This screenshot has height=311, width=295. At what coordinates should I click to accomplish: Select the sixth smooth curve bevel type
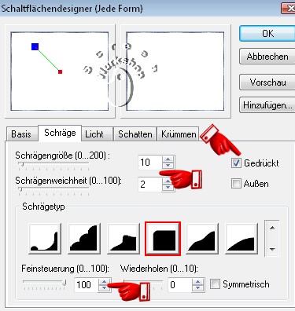click(x=242, y=239)
